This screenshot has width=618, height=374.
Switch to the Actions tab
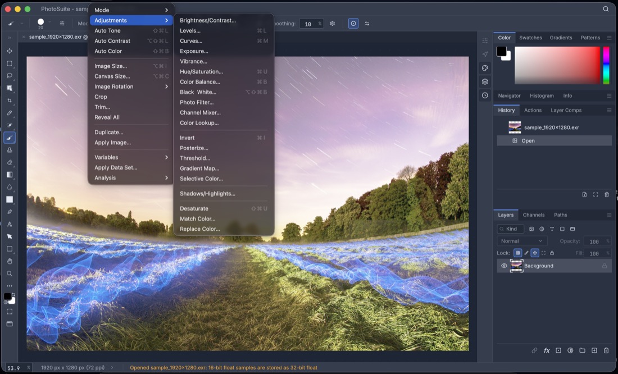[533, 111]
